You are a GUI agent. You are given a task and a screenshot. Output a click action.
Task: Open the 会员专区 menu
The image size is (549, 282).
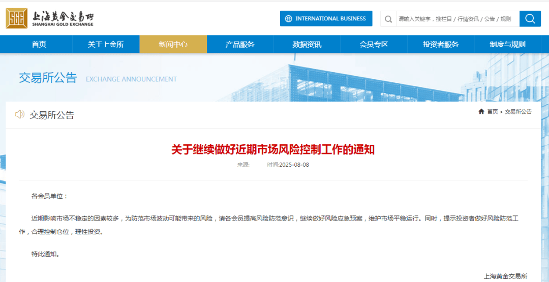pos(374,44)
